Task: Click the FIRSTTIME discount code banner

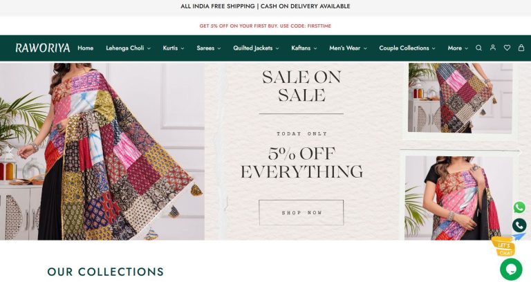Action: click(x=265, y=26)
